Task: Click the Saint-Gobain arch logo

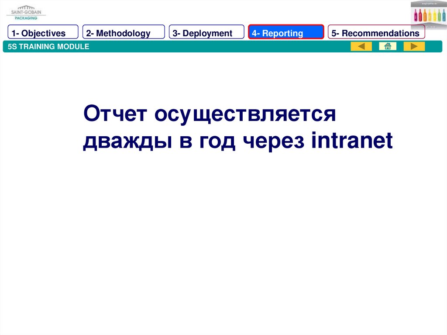Action: (x=25, y=8)
